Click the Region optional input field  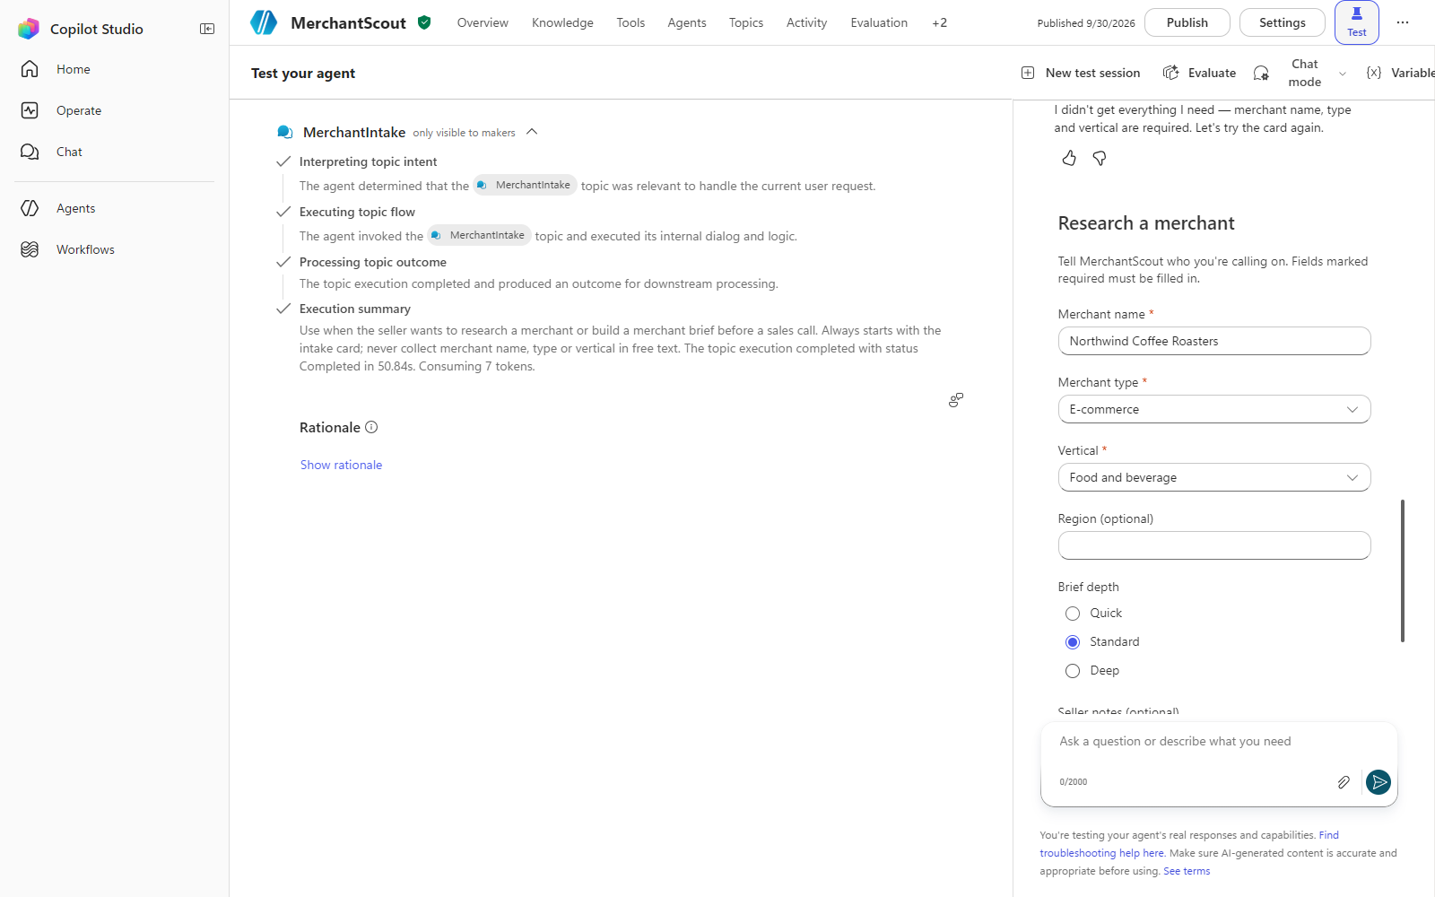point(1214,545)
